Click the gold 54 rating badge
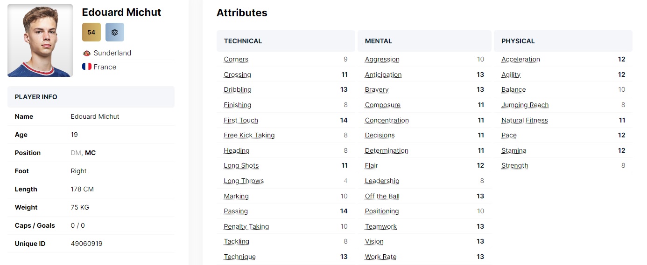The image size is (647, 265). [91, 32]
